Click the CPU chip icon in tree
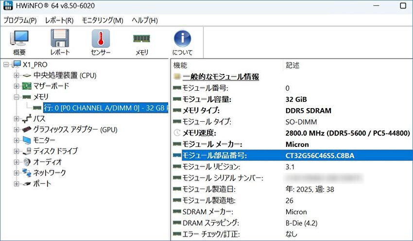The height and width of the screenshot is (241, 413). click(27, 76)
